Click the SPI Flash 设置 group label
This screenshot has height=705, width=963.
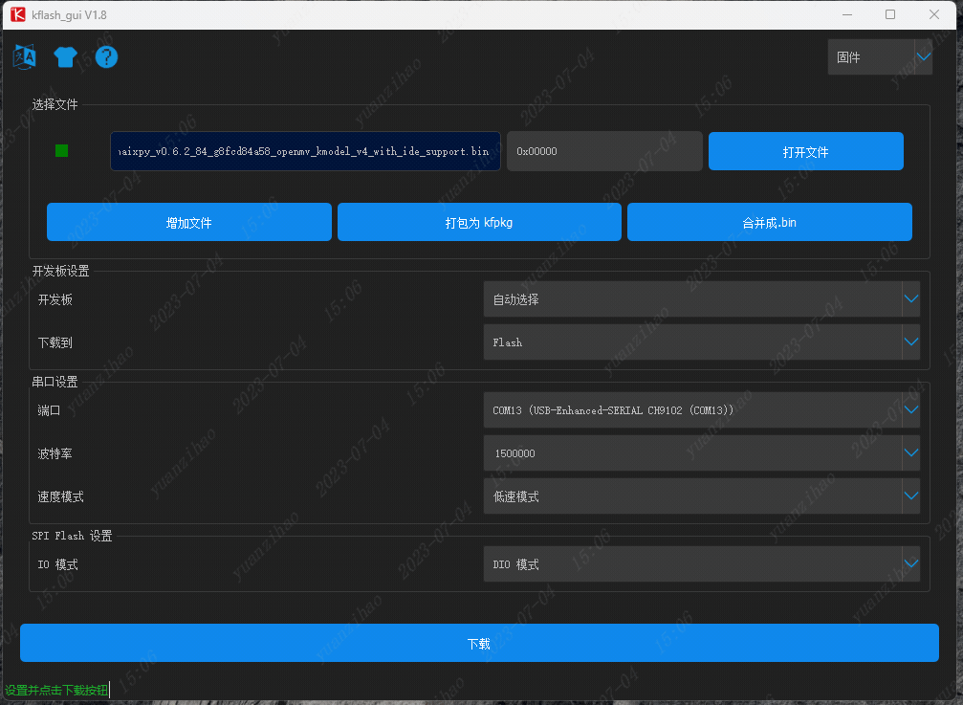72,536
